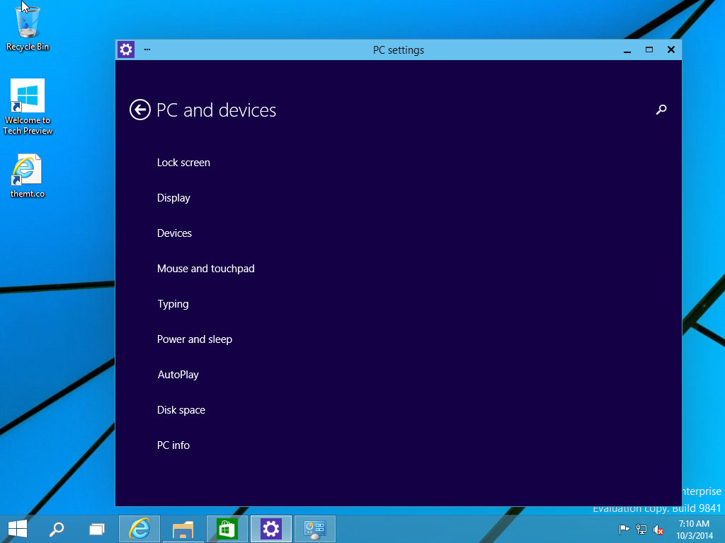Click the network icon in the system tray
The height and width of the screenshot is (543, 725).
click(x=641, y=529)
